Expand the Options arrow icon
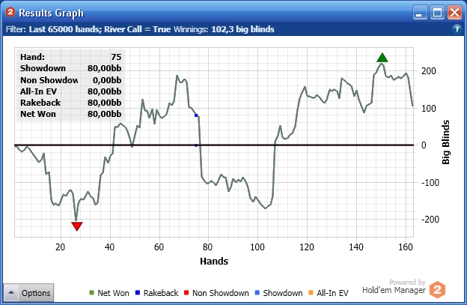Image resolution: width=467 pixels, height=305 pixels. click(x=11, y=292)
